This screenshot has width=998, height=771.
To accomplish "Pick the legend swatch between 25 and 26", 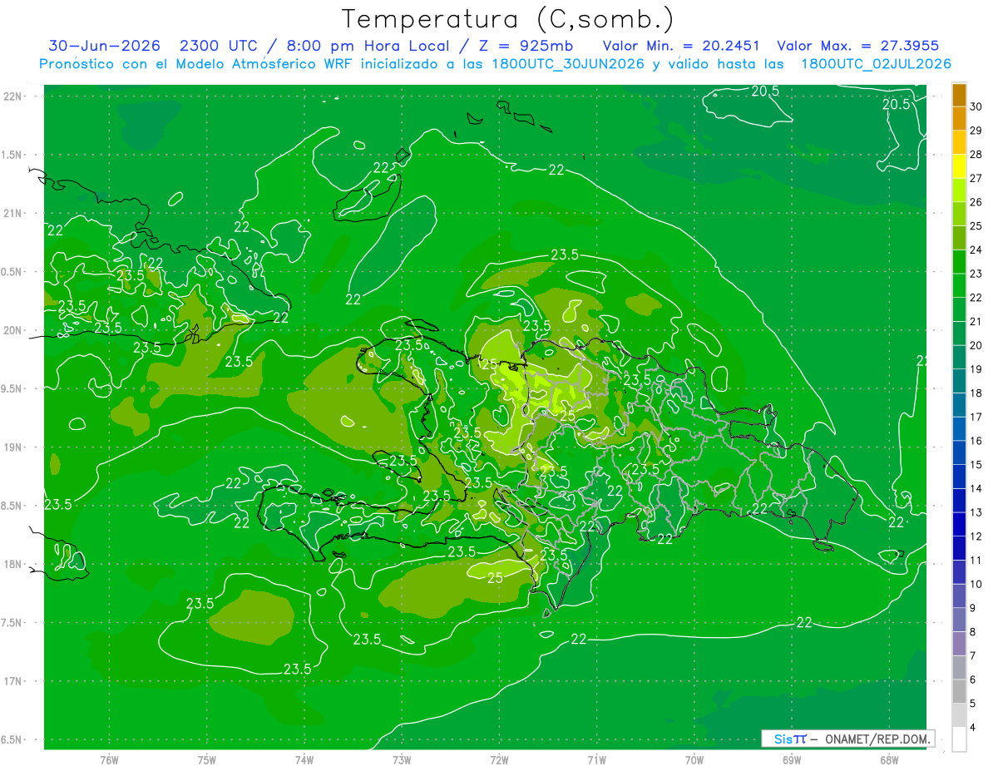I will [x=959, y=214].
